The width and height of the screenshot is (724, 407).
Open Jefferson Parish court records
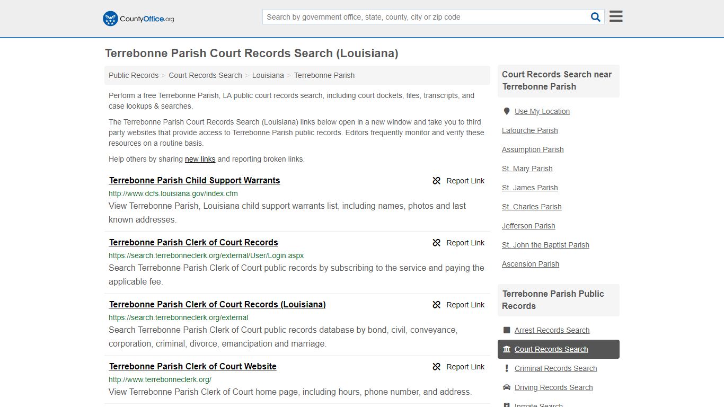pos(528,226)
